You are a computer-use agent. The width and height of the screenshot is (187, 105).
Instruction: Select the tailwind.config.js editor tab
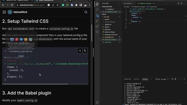[145, 3]
